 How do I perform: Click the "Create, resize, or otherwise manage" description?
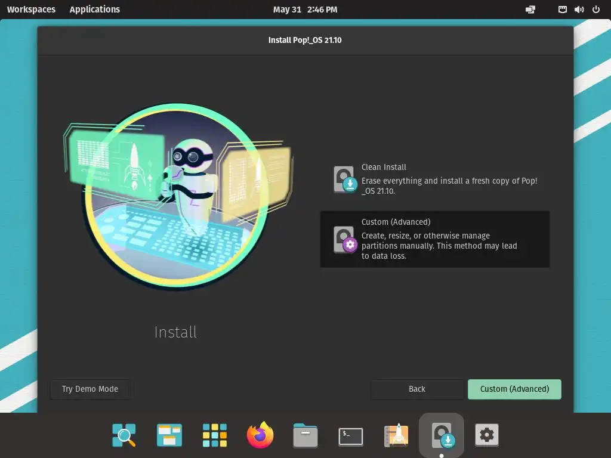coord(439,246)
